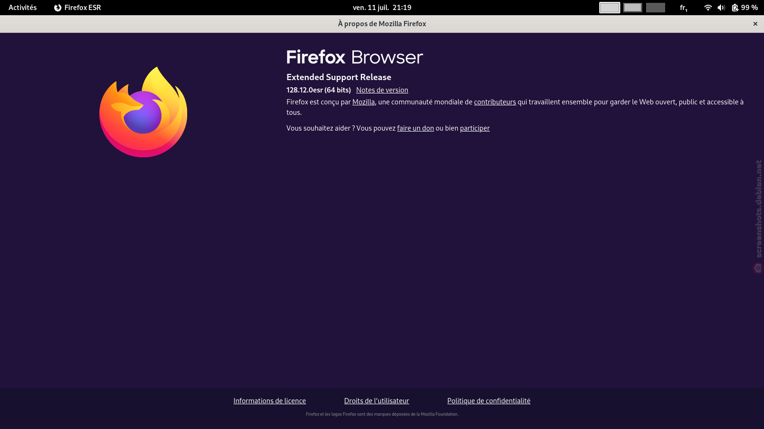This screenshot has width=764, height=429.
Task: Click the battery status icon
Action: click(x=735, y=8)
